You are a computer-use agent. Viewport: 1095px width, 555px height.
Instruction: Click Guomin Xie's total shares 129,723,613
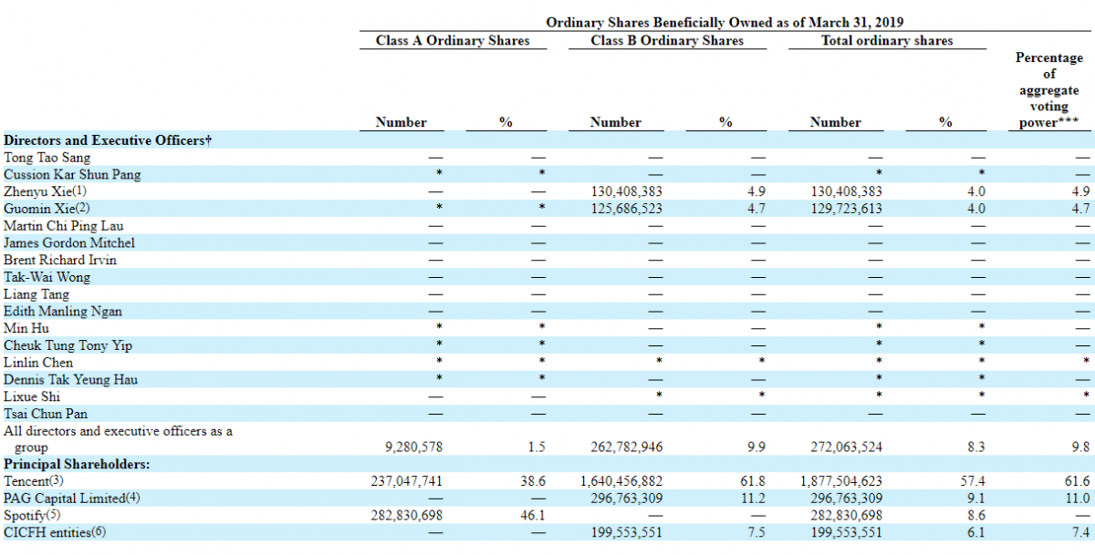847,209
